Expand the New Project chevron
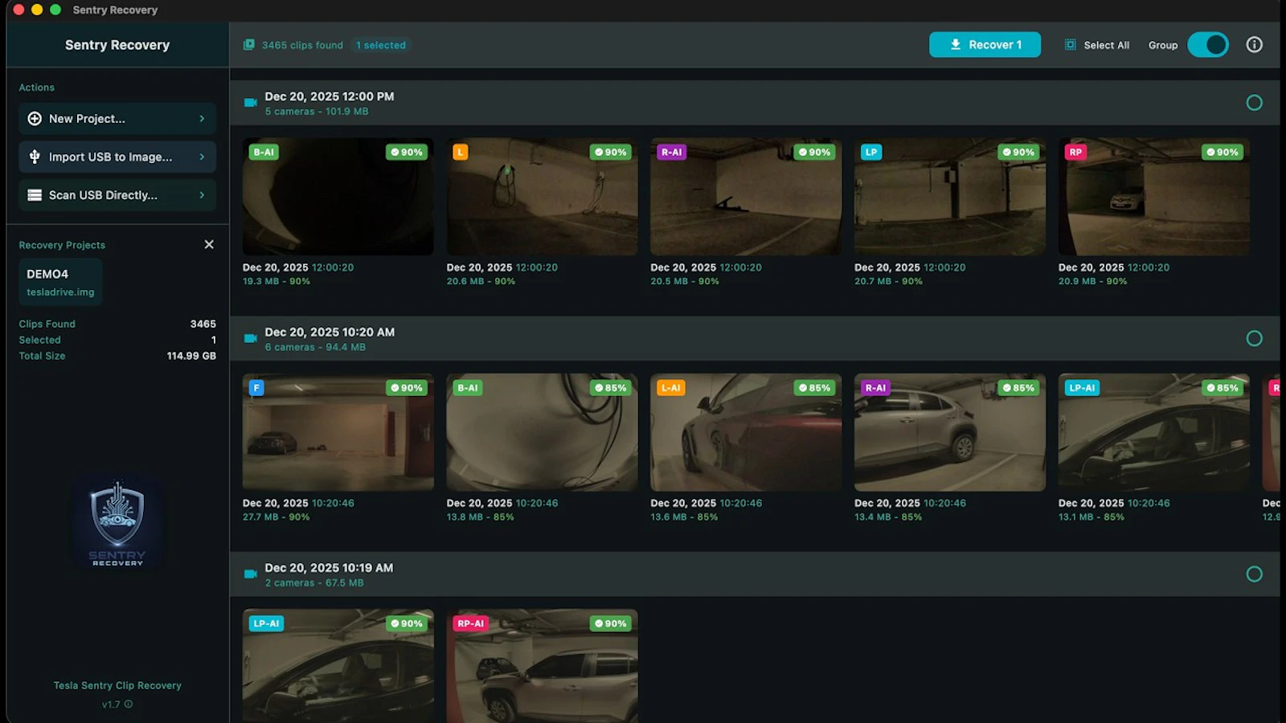Image resolution: width=1286 pixels, height=723 pixels. click(202, 119)
